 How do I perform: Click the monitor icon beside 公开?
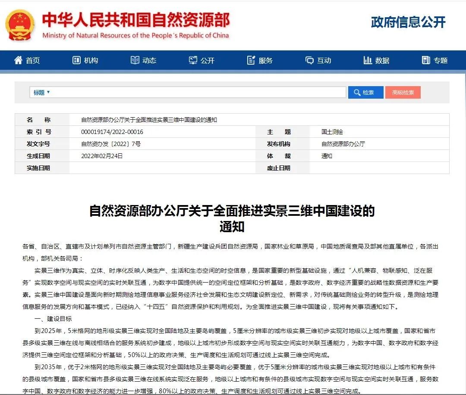tap(193, 60)
